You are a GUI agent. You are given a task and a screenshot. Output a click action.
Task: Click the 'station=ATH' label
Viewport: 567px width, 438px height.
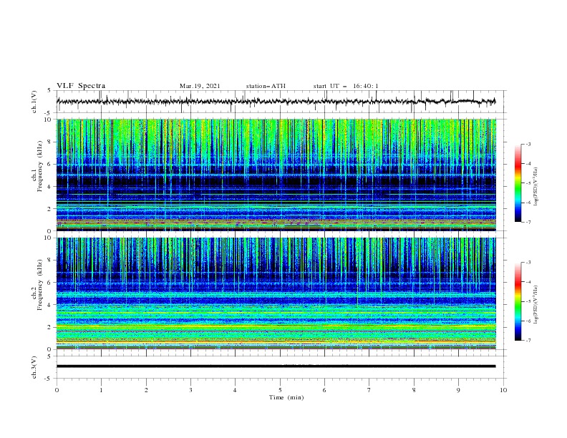coord(266,86)
